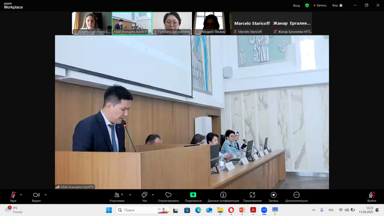The width and height of the screenshot is (384, 216).
Task: Open the Участники participants panel
Action: (117, 197)
